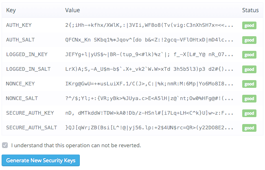Tick the operation cannot be reverted checkbox
265x170 pixels.
click(5, 145)
